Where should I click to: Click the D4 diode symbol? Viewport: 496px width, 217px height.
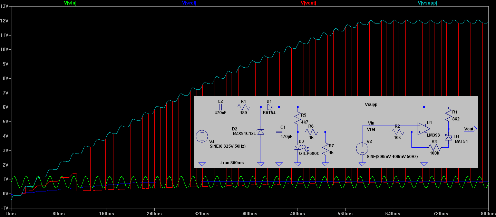click(x=448, y=138)
